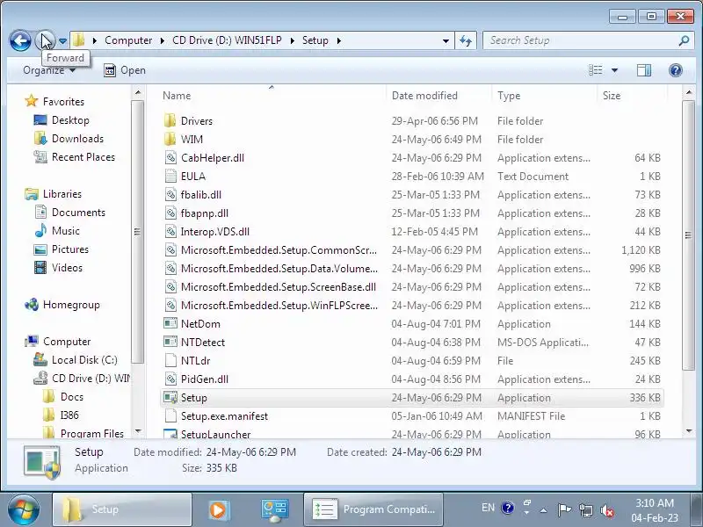The image size is (703, 527).
Task: Click the search magnifier icon
Action: [684, 40]
